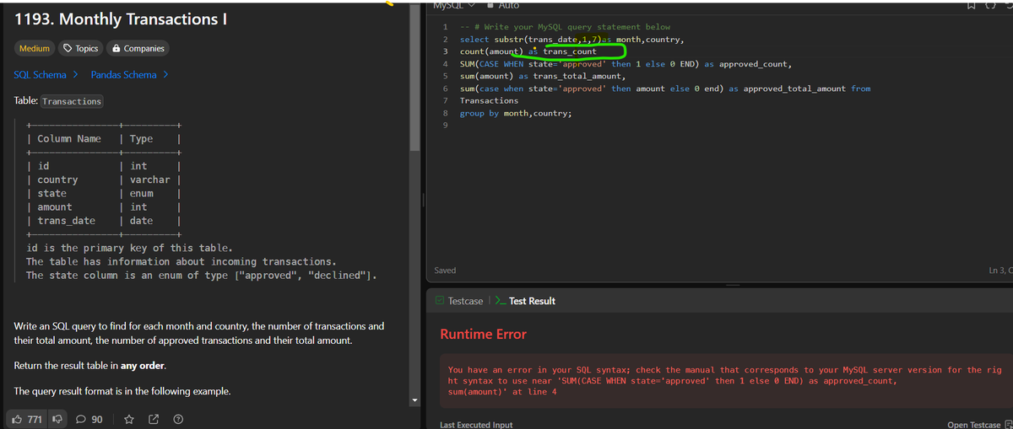Open the 90 comments discussion
The width and height of the screenshot is (1013, 429).
coord(89,419)
